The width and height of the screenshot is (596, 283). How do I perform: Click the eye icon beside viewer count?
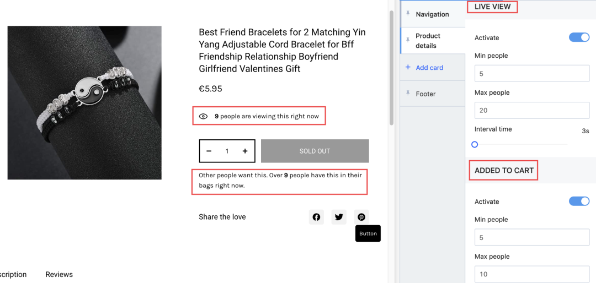[203, 117]
